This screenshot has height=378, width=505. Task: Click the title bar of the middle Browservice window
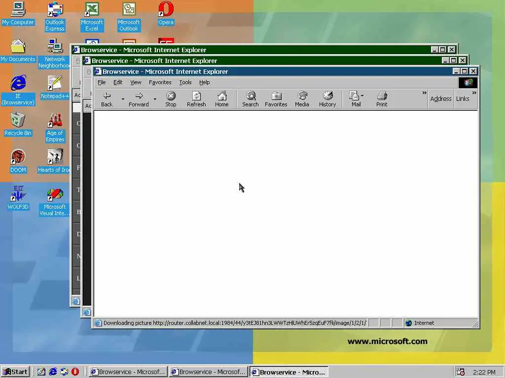[x=262, y=61]
